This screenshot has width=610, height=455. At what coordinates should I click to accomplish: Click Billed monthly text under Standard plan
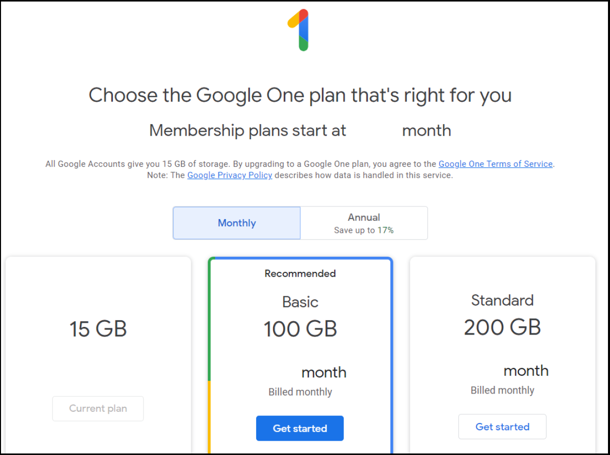click(x=502, y=390)
